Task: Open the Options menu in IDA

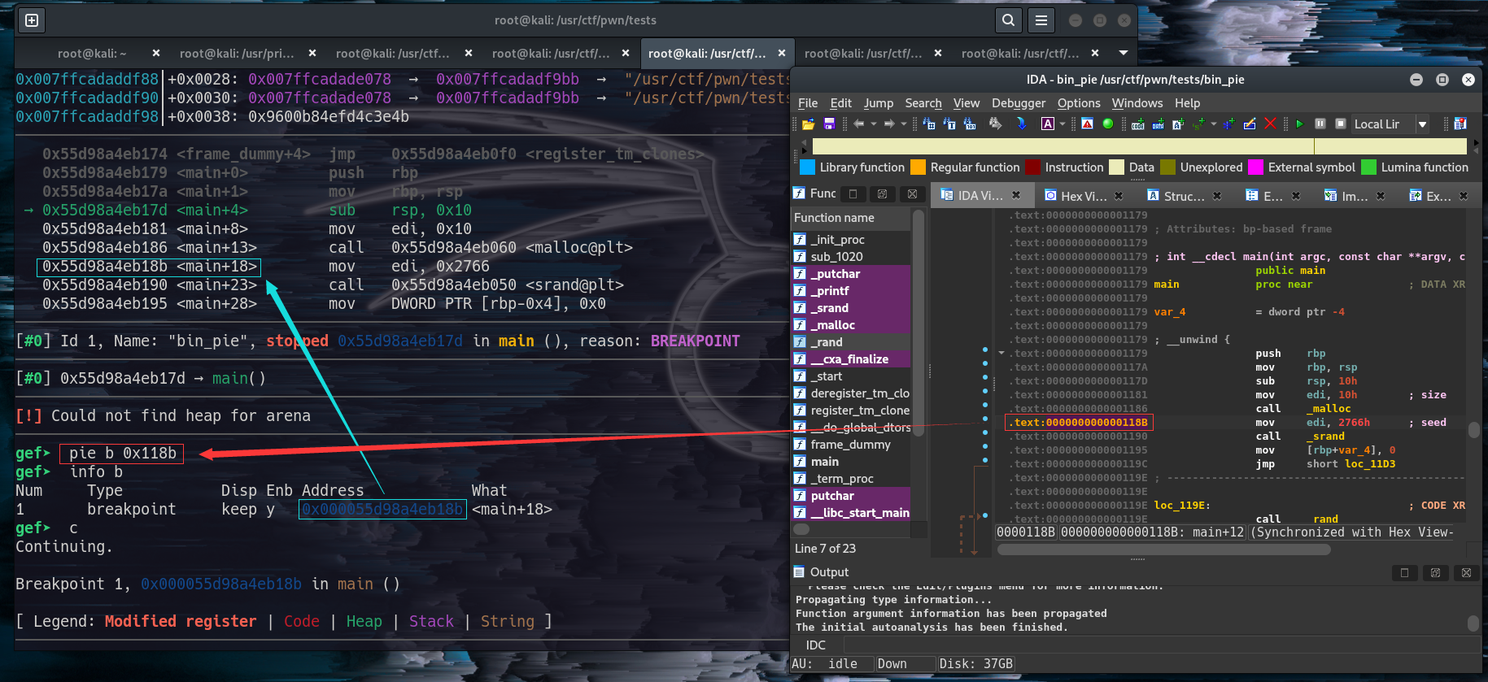Action: click(1079, 103)
